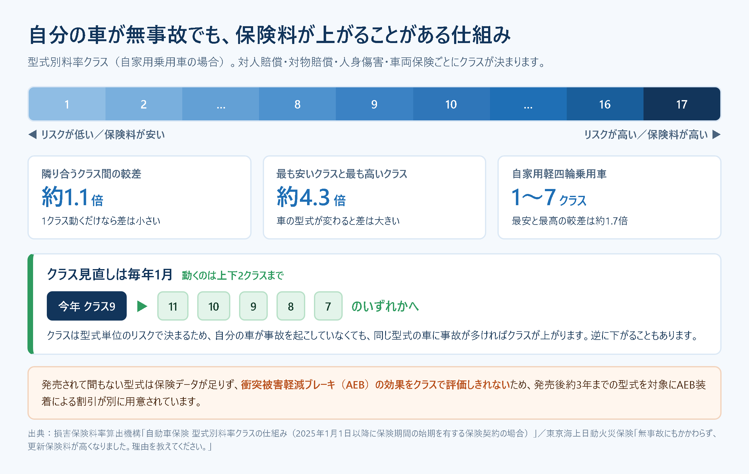Select the green class 9 box
This screenshot has height=474, width=749.
tap(253, 306)
